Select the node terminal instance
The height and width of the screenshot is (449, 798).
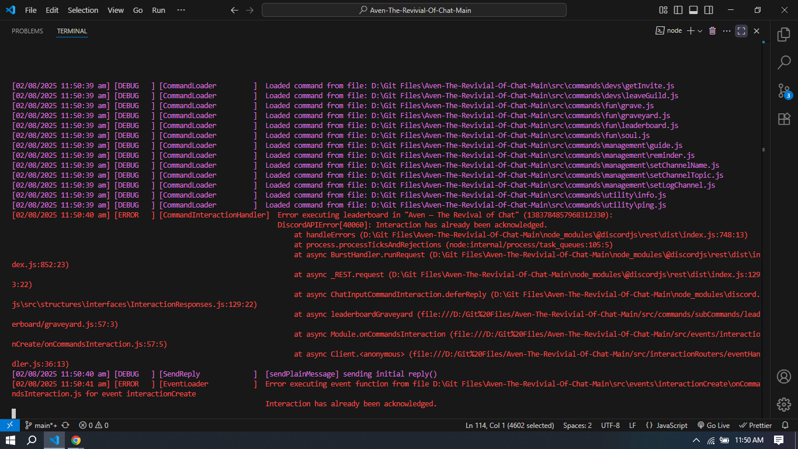[669, 31]
